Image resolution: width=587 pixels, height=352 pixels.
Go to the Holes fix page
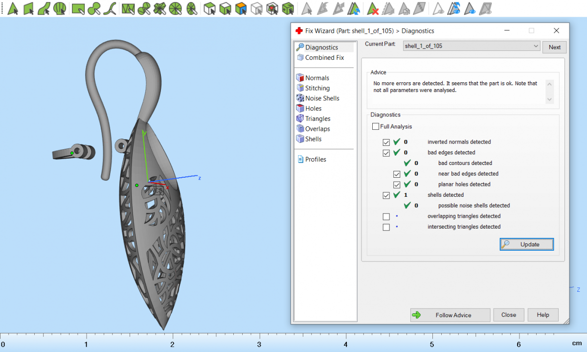click(x=313, y=109)
